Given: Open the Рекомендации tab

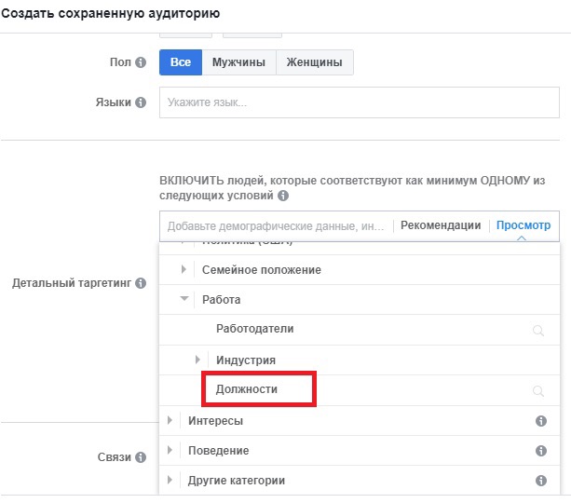Looking at the screenshot, I should point(441,225).
